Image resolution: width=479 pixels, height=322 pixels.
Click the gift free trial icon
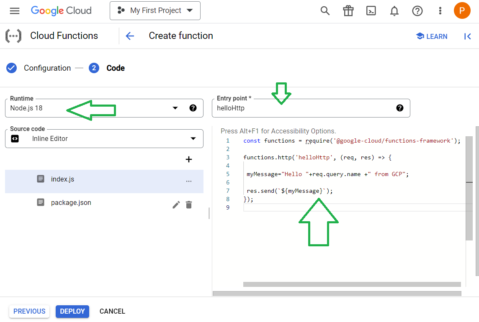348,11
